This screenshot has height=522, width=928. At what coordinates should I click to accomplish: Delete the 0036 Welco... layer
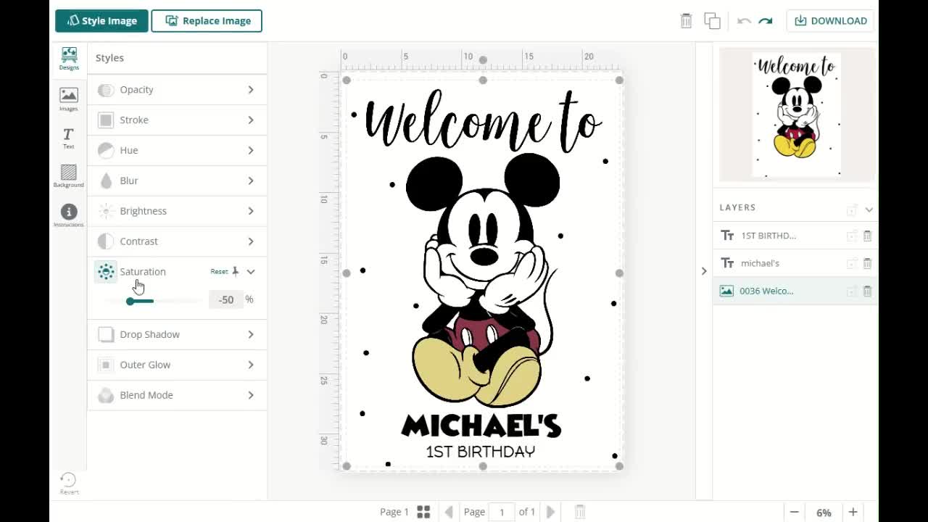point(867,291)
